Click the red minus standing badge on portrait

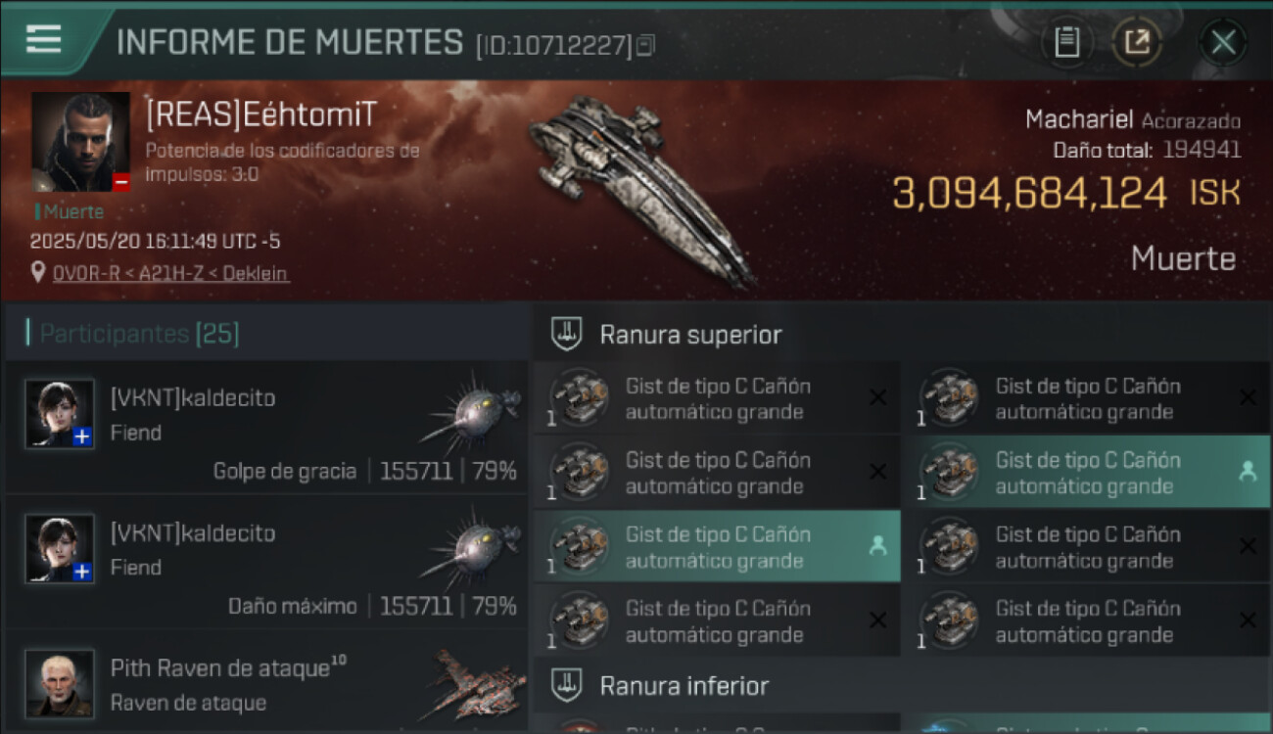point(120,182)
